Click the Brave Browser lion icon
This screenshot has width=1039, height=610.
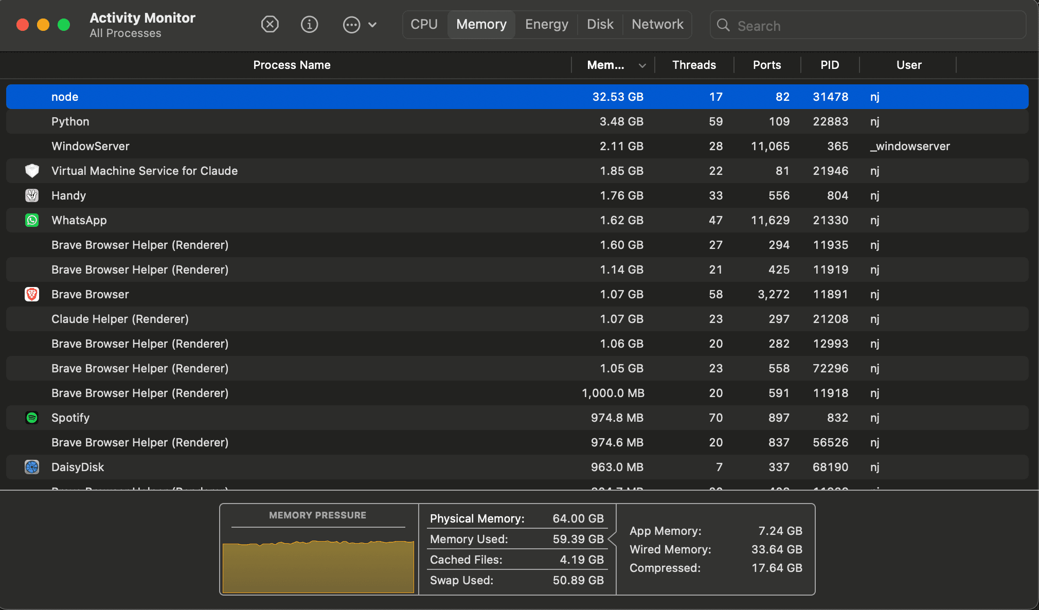click(32, 294)
